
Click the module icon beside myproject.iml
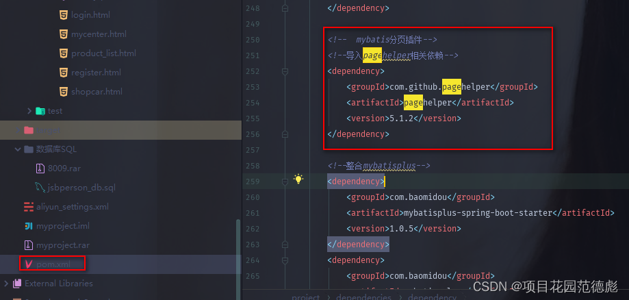[29, 226]
